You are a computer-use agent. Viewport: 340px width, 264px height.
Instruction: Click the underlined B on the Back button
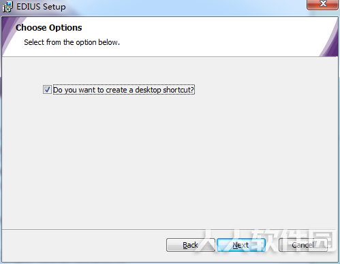tap(185, 245)
